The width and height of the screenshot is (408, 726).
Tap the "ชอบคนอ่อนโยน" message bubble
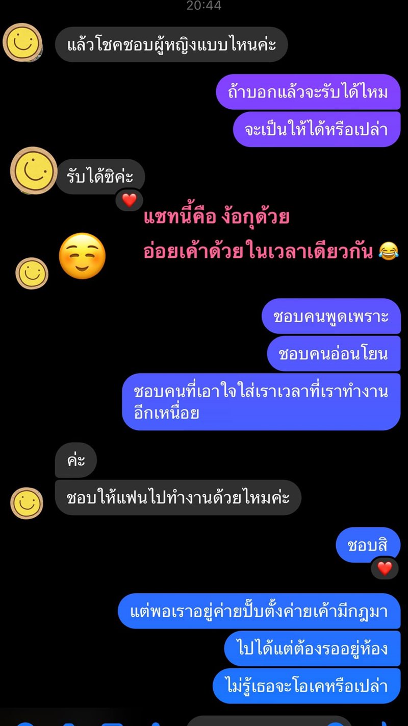pos(334,353)
